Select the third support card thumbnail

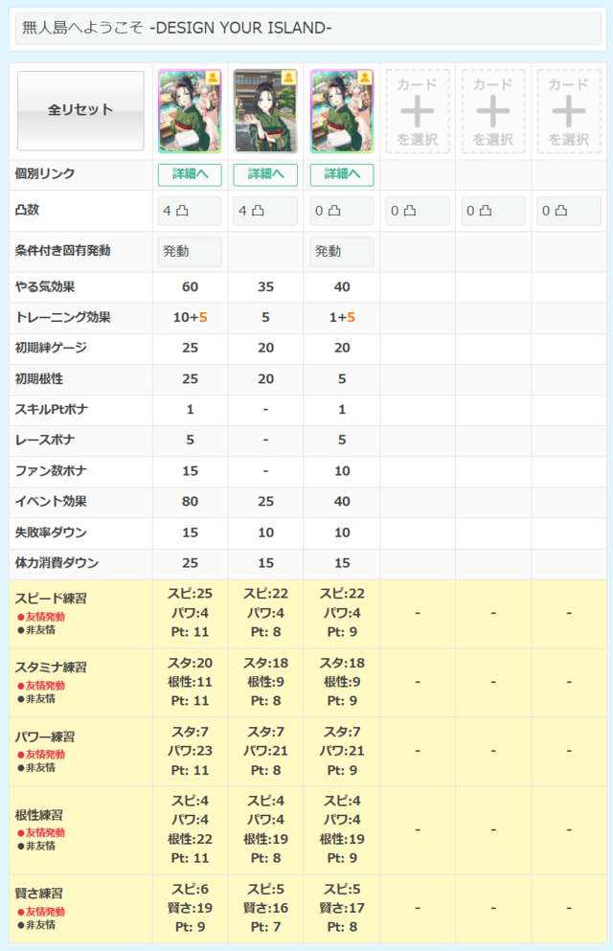point(341,111)
